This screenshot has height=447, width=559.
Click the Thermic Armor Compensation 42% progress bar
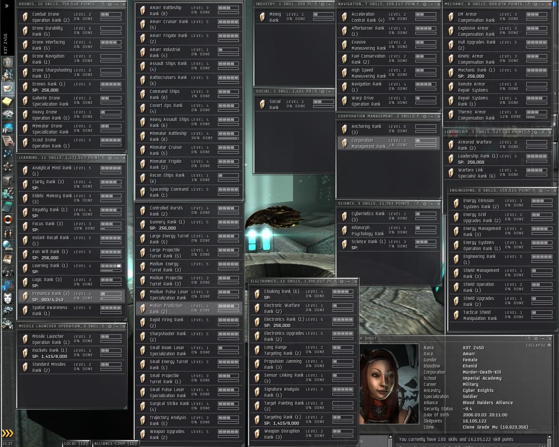point(536,117)
